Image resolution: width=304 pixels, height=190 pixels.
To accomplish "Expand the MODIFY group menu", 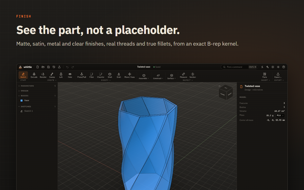I will 106,80.
